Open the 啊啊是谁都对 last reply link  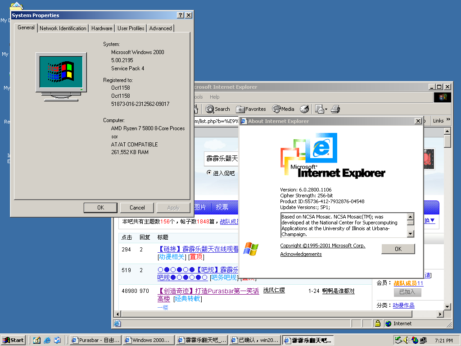339,291
